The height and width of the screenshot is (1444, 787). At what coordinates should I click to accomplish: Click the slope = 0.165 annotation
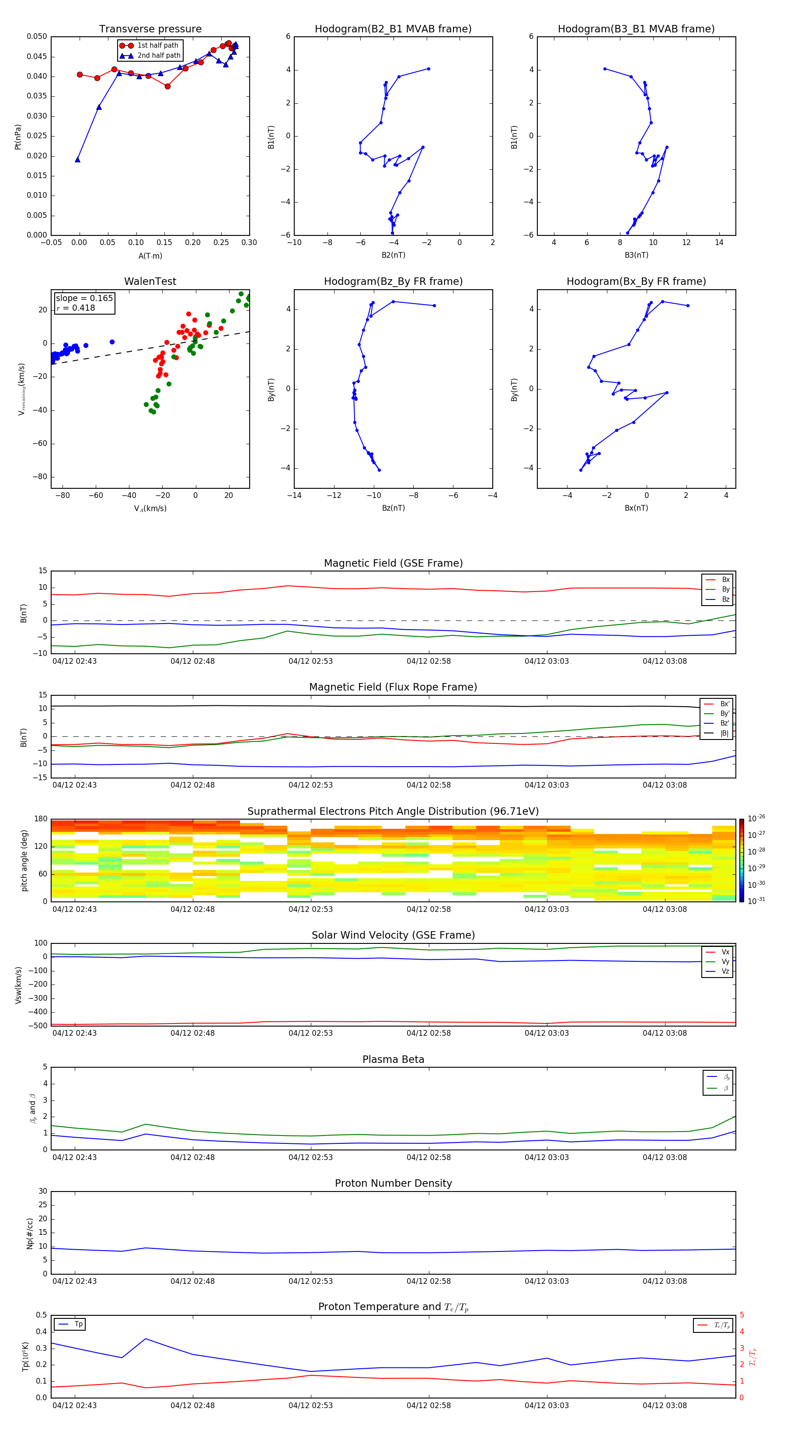point(84,298)
